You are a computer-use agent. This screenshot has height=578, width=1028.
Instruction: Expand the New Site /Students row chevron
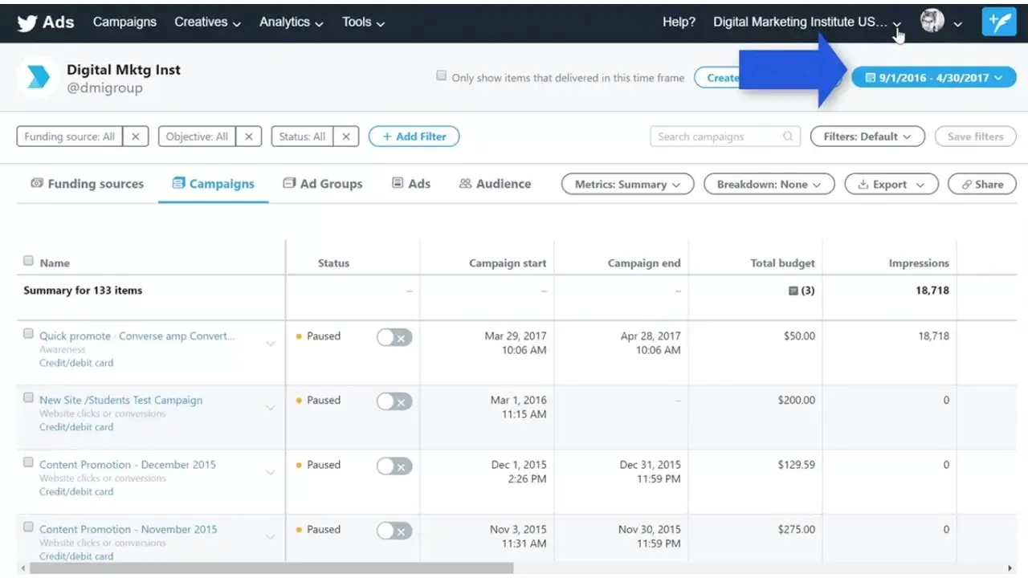[x=271, y=408]
